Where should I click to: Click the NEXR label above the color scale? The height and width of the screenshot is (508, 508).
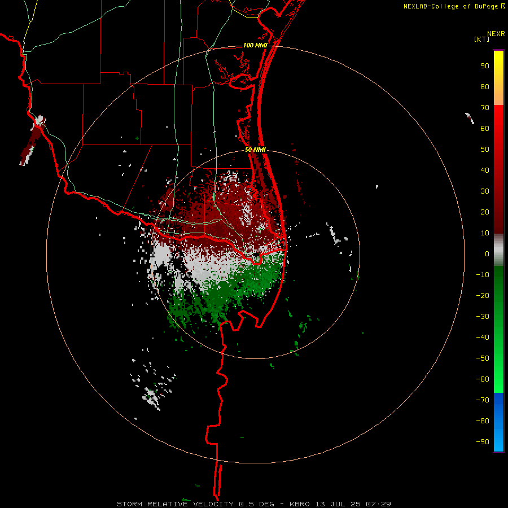pyautogui.click(x=496, y=34)
